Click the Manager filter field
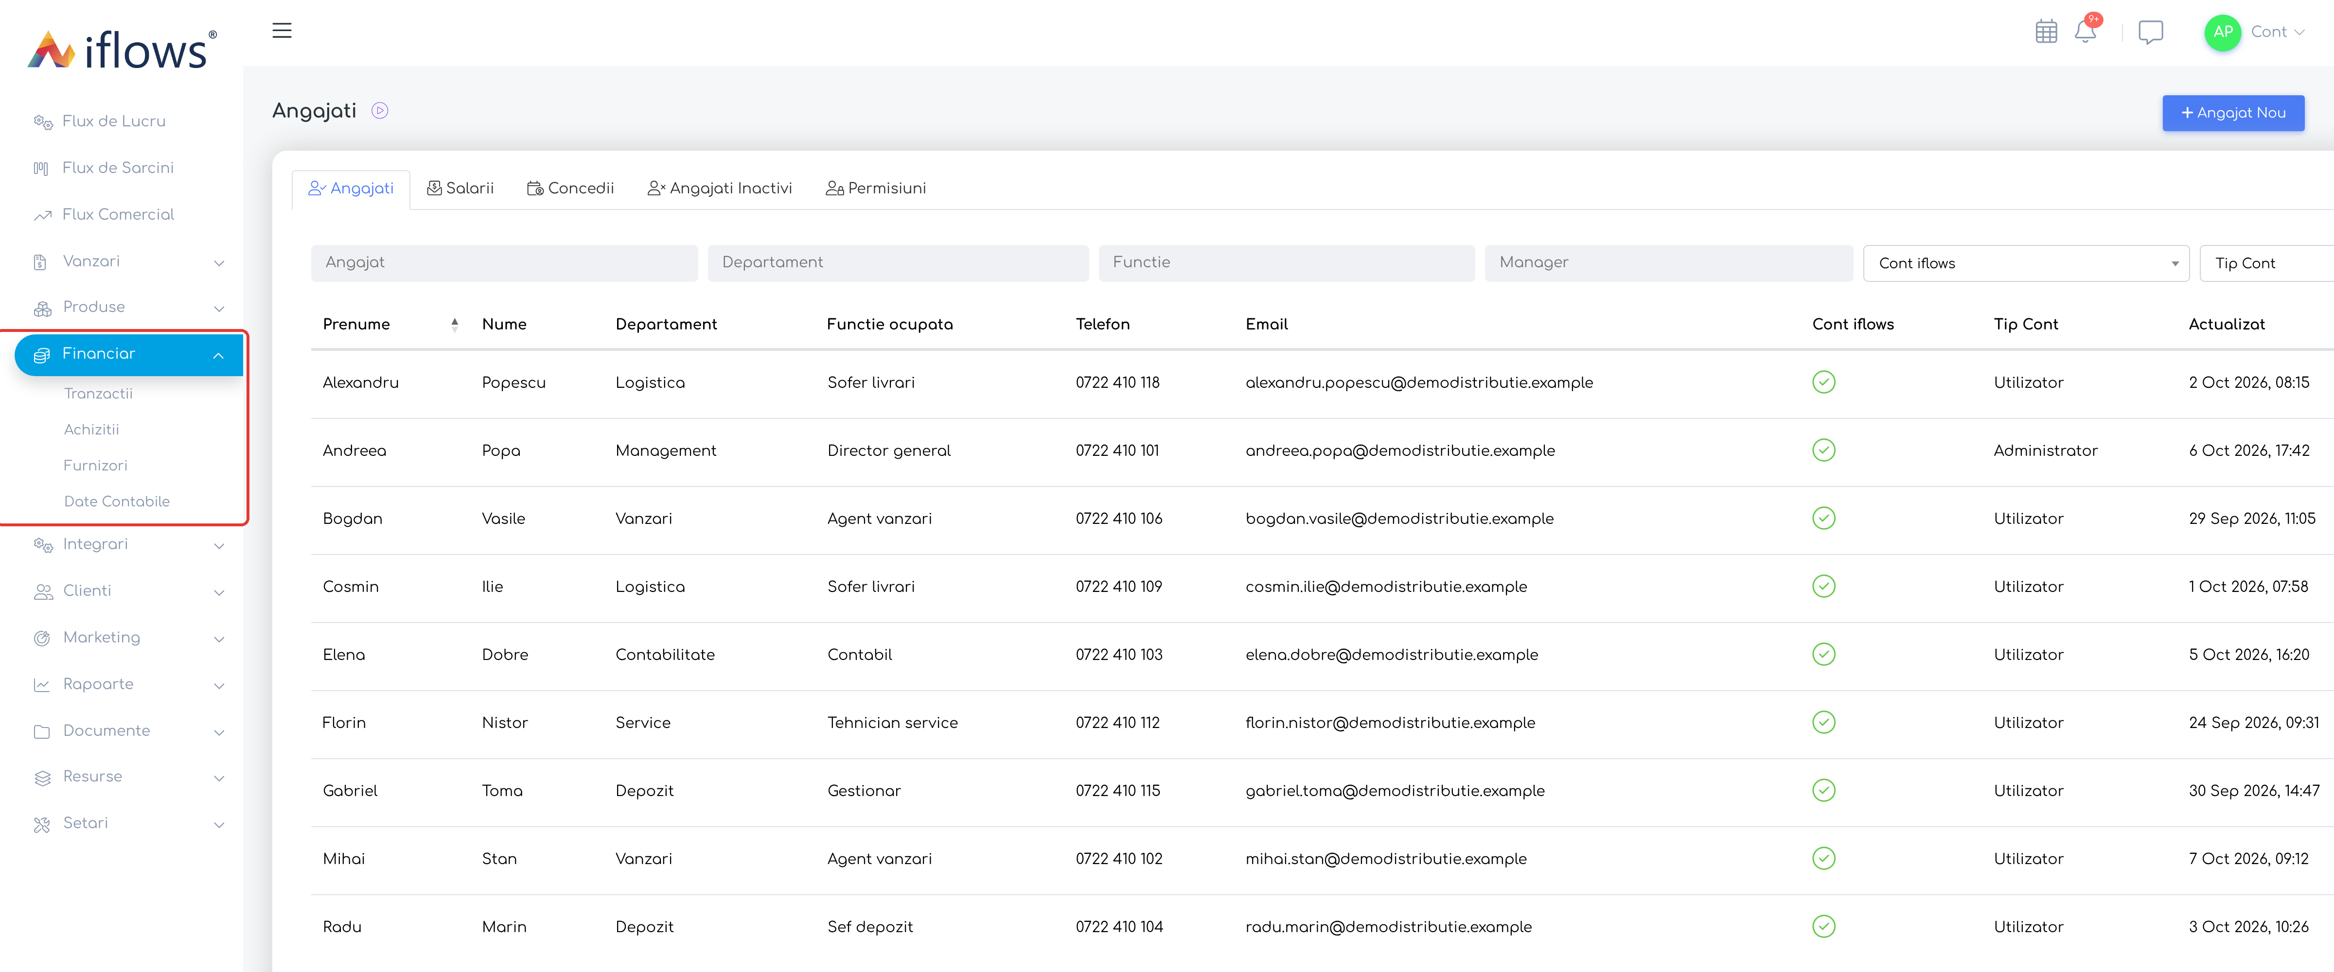2334x972 pixels. point(1668,263)
